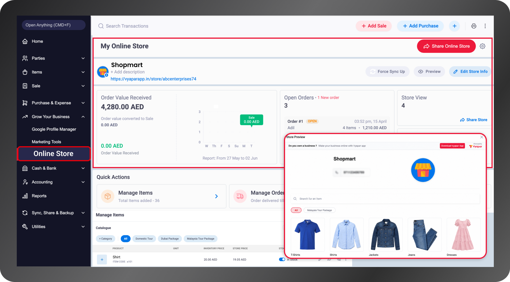Open the Home sidebar item

(x=37, y=41)
